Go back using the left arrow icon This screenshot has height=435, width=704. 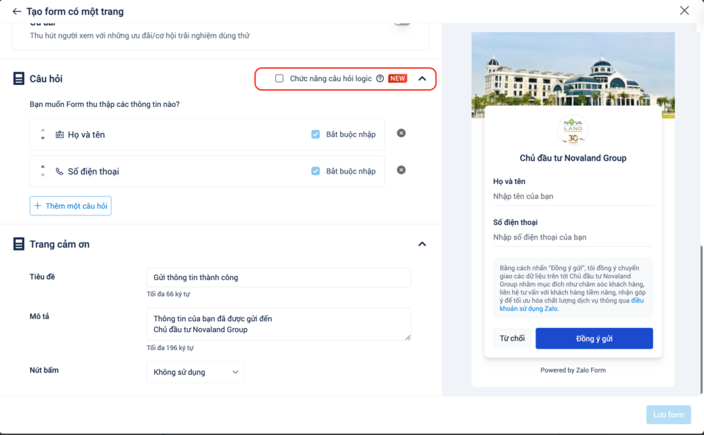pos(16,11)
